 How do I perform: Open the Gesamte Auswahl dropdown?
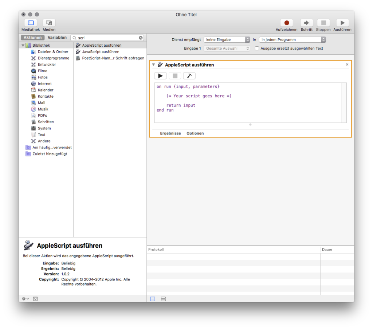(x=227, y=49)
